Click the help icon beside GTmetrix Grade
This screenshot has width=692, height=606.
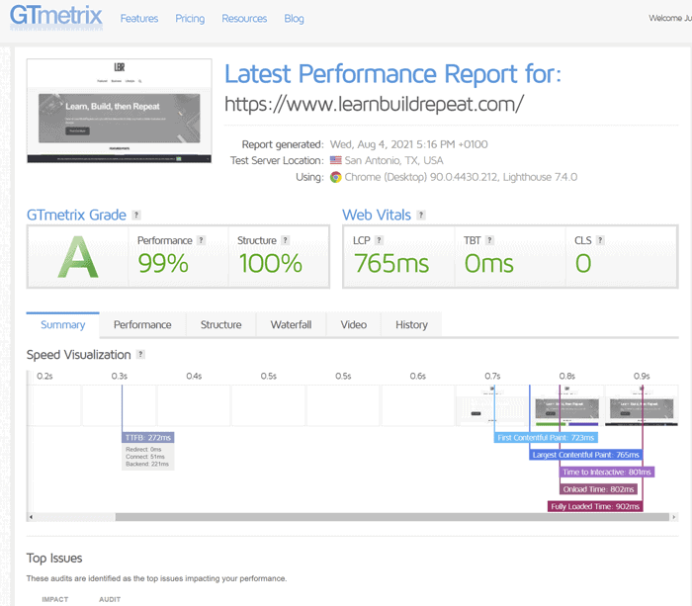(136, 215)
